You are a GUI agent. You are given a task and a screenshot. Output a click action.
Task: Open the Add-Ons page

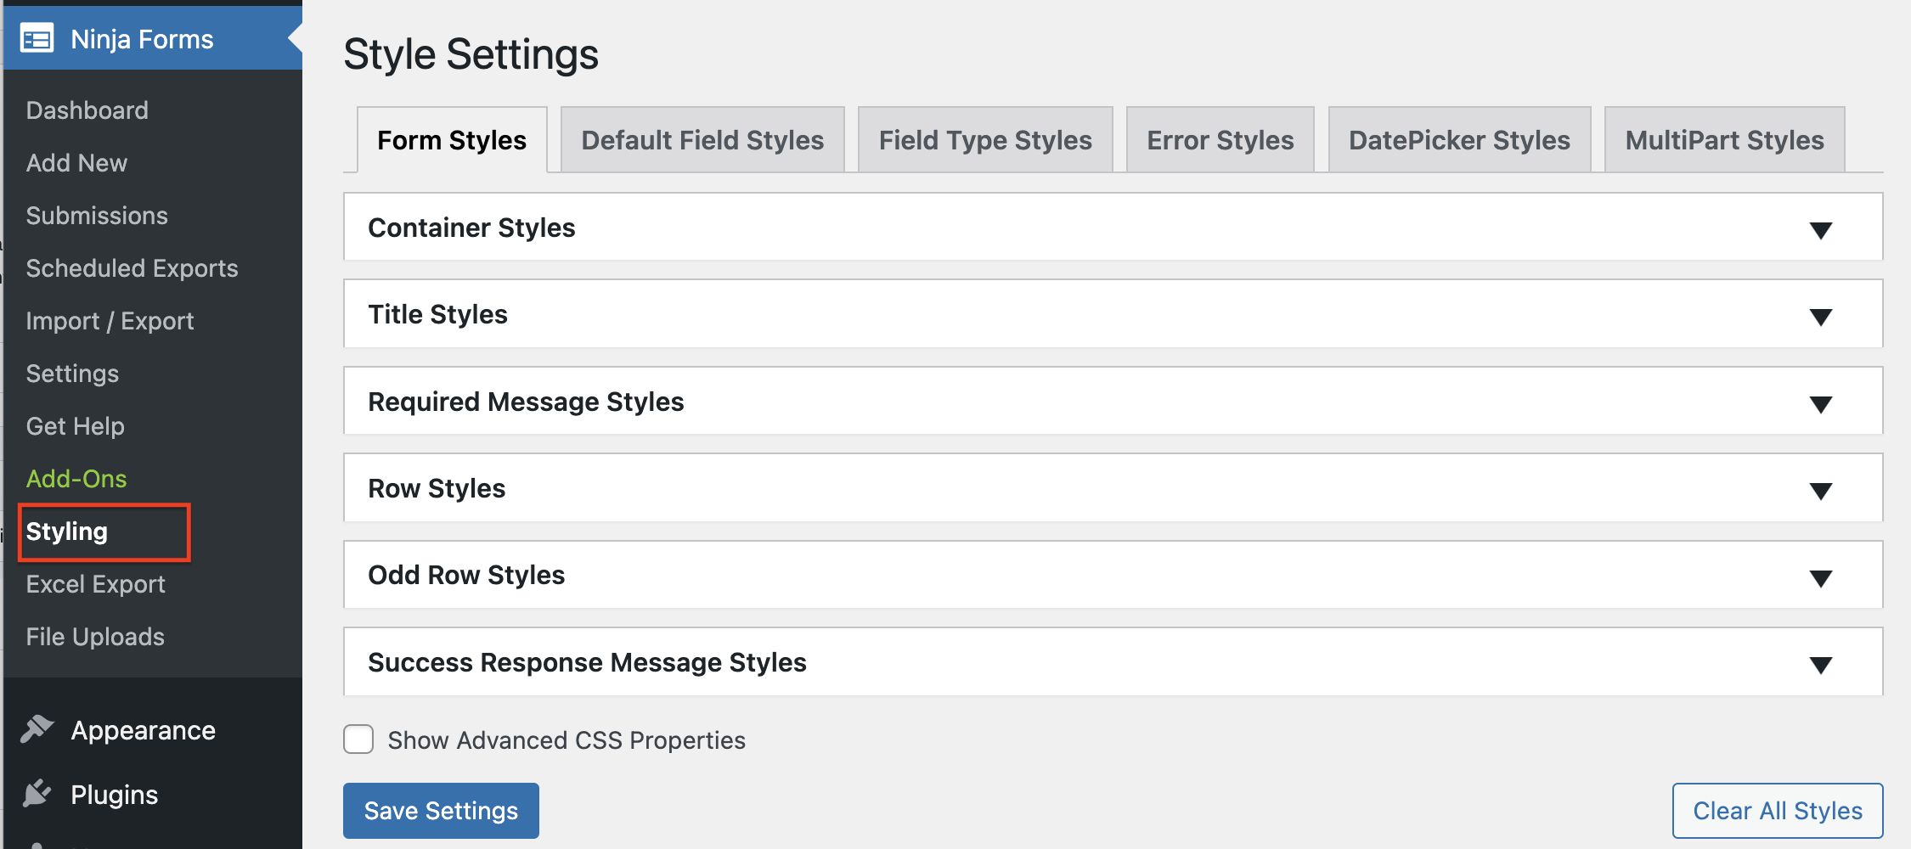pos(76,478)
